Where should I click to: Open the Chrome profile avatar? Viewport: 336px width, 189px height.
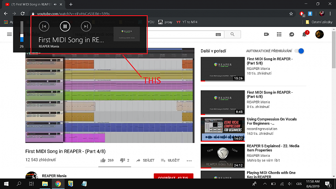(321, 13)
